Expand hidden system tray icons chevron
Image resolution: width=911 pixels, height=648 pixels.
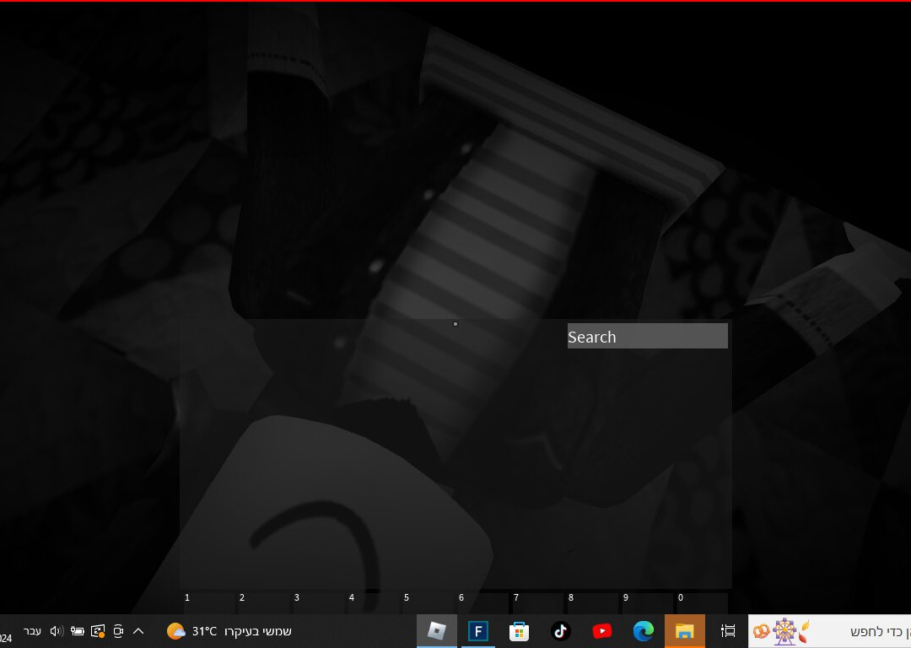click(x=138, y=631)
